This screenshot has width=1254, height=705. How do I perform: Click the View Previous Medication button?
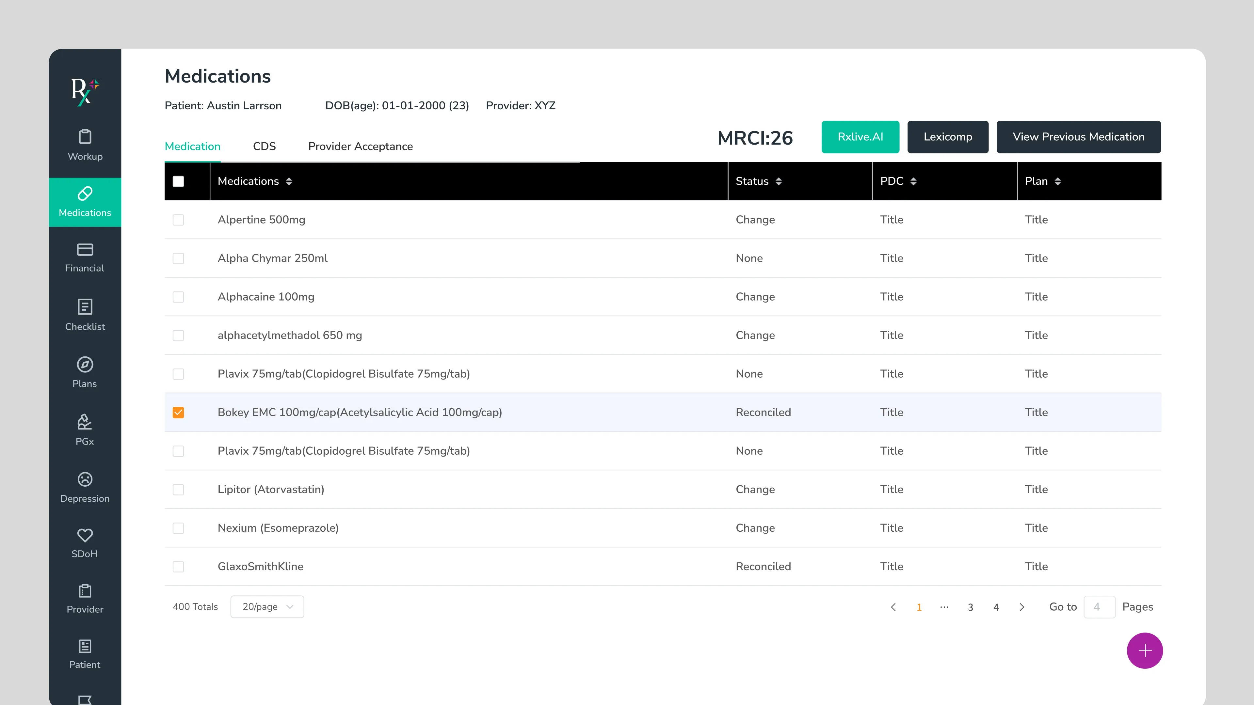point(1078,137)
